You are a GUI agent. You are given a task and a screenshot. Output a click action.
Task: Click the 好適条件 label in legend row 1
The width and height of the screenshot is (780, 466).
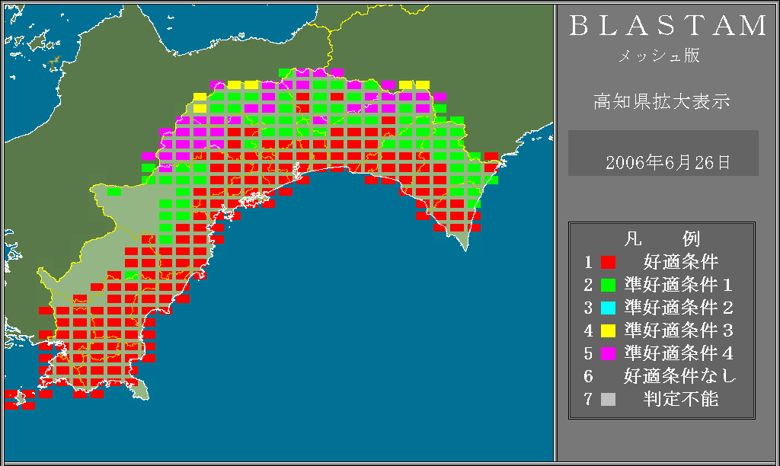[680, 263]
